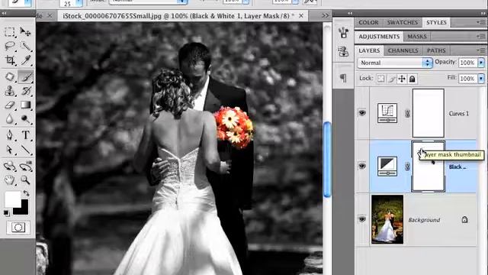Select the Lasso tool

coord(9,46)
